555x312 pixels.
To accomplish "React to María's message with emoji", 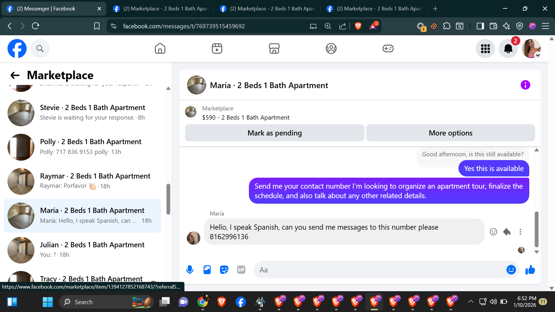I will pos(493,232).
